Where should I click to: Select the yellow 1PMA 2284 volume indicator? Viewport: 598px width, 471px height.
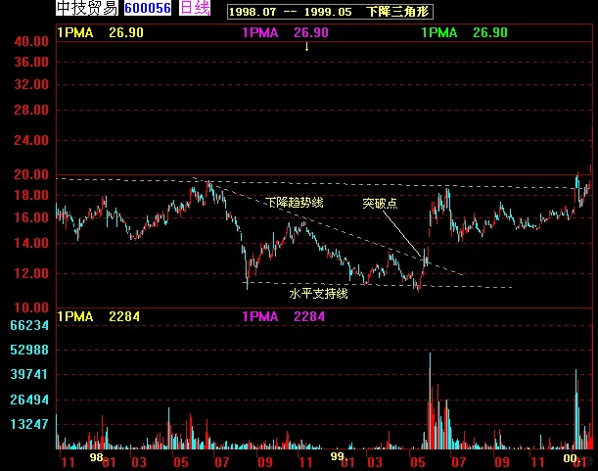point(98,316)
